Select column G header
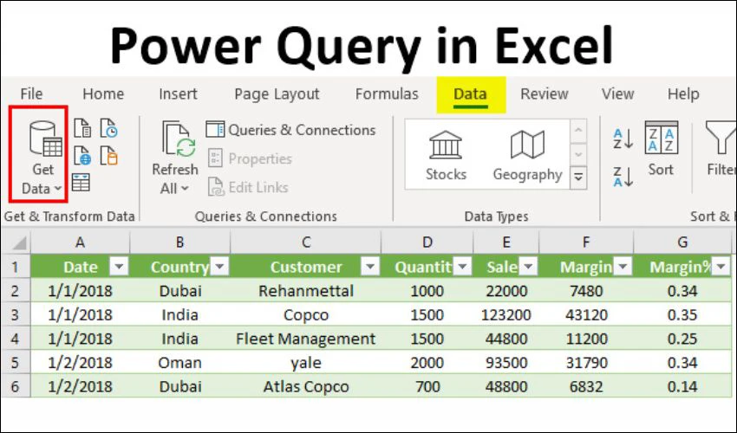The height and width of the screenshot is (433, 737). click(x=683, y=242)
